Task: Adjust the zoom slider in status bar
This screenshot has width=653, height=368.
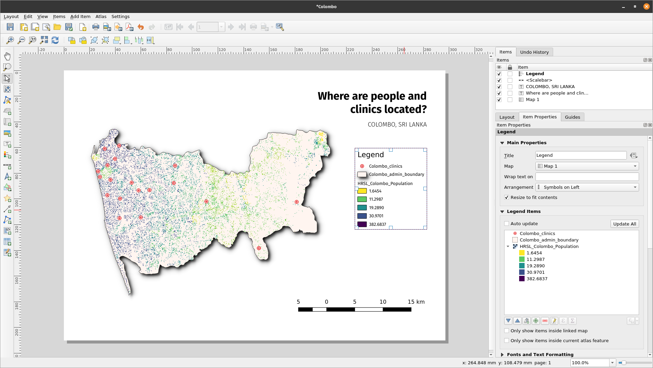Action: click(x=624, y=363)
